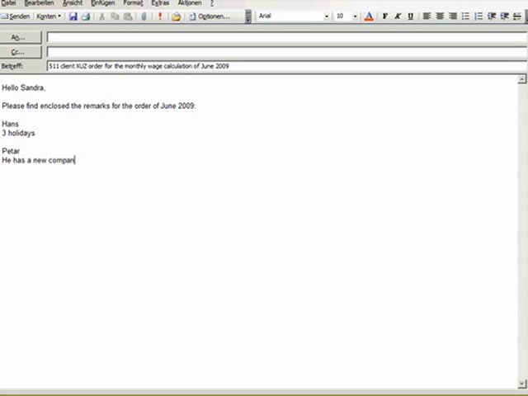Toggle underline formatting
Image resolution: width=528 pixels, height=396 pixels.
(411, 16)
